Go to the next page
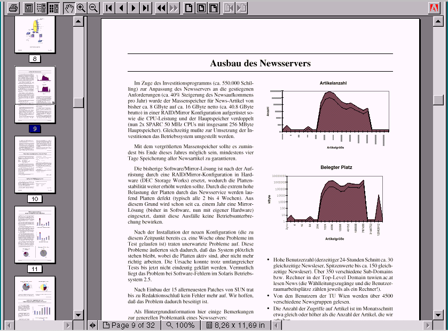The image size is (448, 331). pos(133,8)
